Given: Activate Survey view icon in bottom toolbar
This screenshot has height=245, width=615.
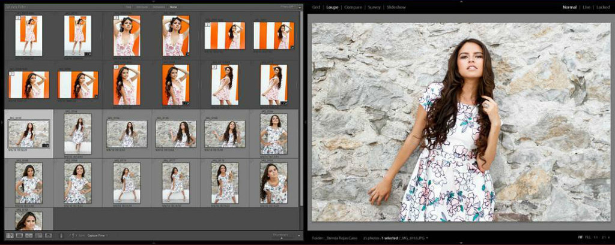Looking at the screenshot, I should [38, 235].
